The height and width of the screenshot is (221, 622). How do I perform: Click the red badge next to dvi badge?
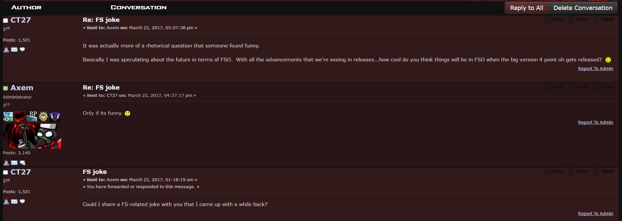pyautogui.click(x=20, y=116)
